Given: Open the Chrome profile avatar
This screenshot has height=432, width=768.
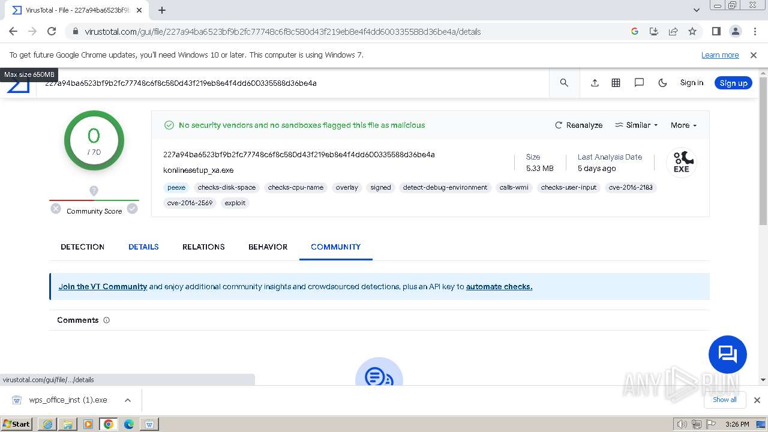Looking at the screenshot, I should [x=735, y=31].
